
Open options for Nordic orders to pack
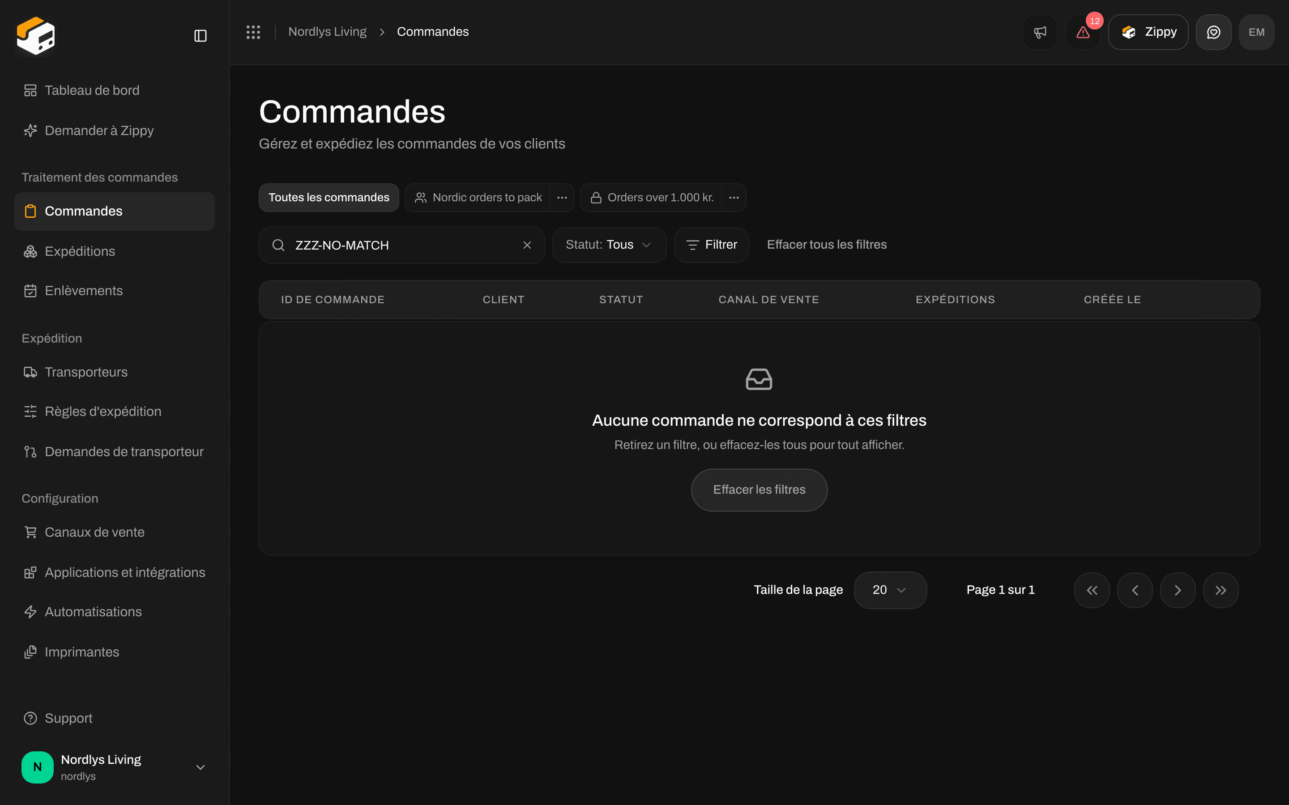(562, 198)
